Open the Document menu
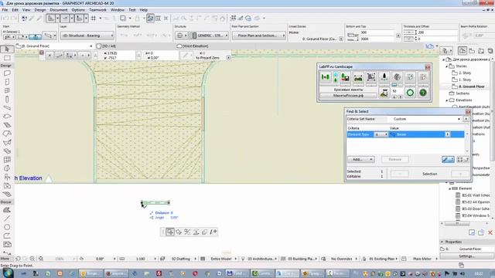 pyautogui.click(x=59, y=10)
